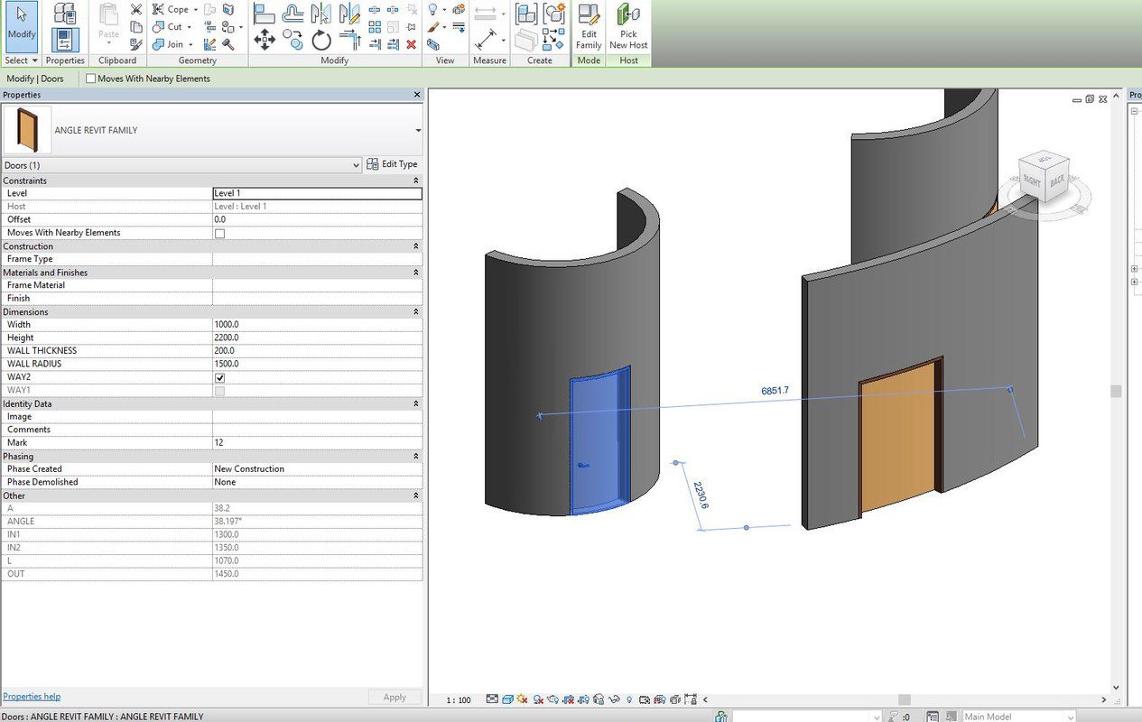
Task: Open the Join tool dropdown arrow
Action: tap(190, 44)
